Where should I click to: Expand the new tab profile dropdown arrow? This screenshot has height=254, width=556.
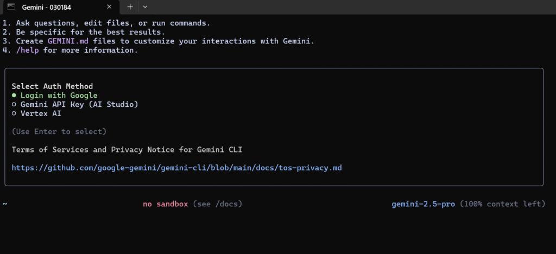[144, 7]
